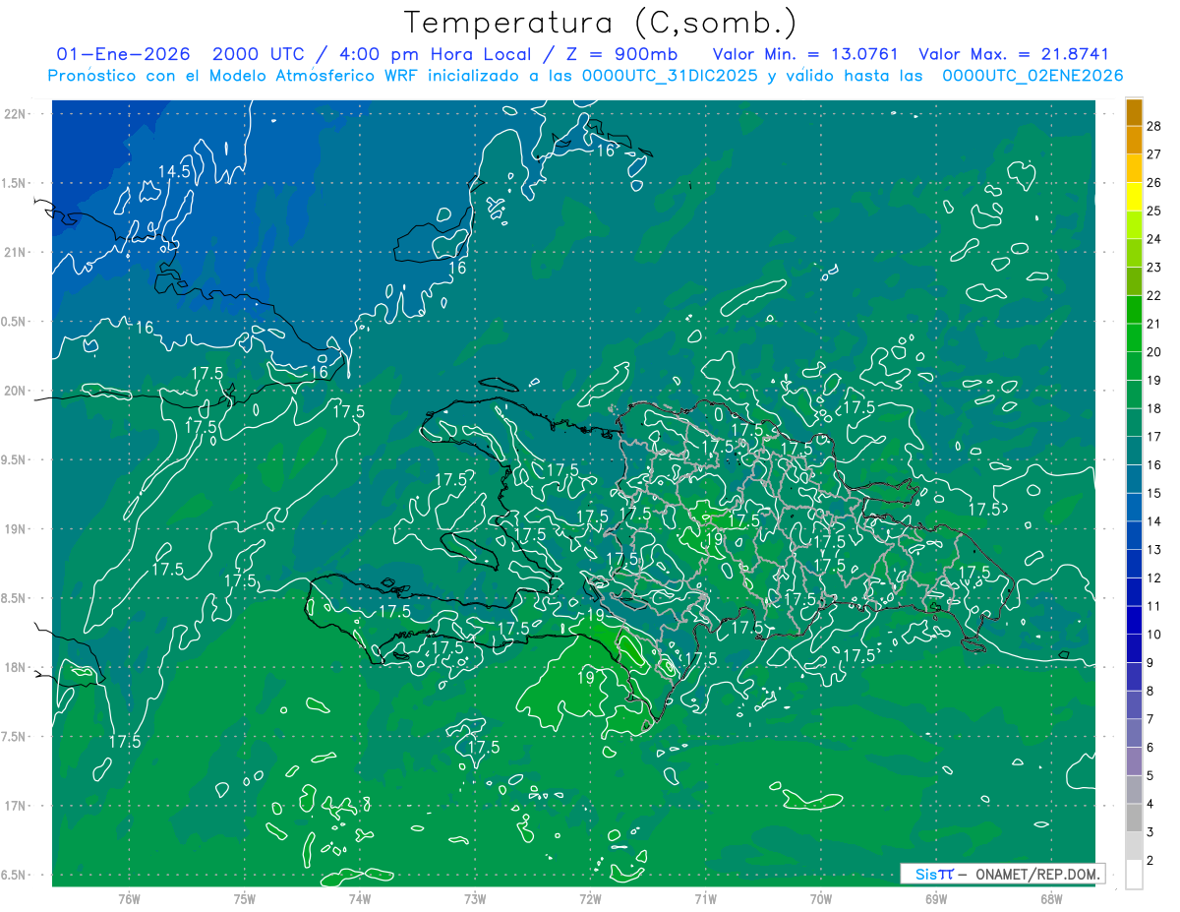Click the '0000UTC_02ENE2026' validity text
This screenshot has width=1180, height=912.
1032,76
